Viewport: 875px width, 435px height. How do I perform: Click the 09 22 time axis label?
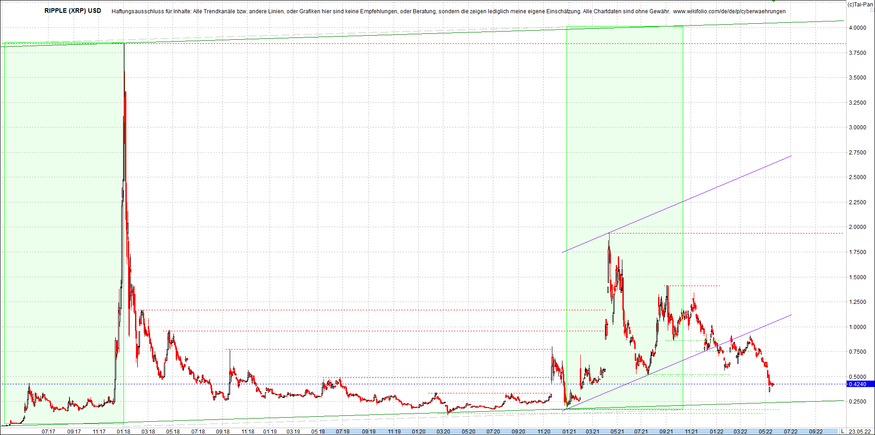pyautogui.click(x=816, y=431)
